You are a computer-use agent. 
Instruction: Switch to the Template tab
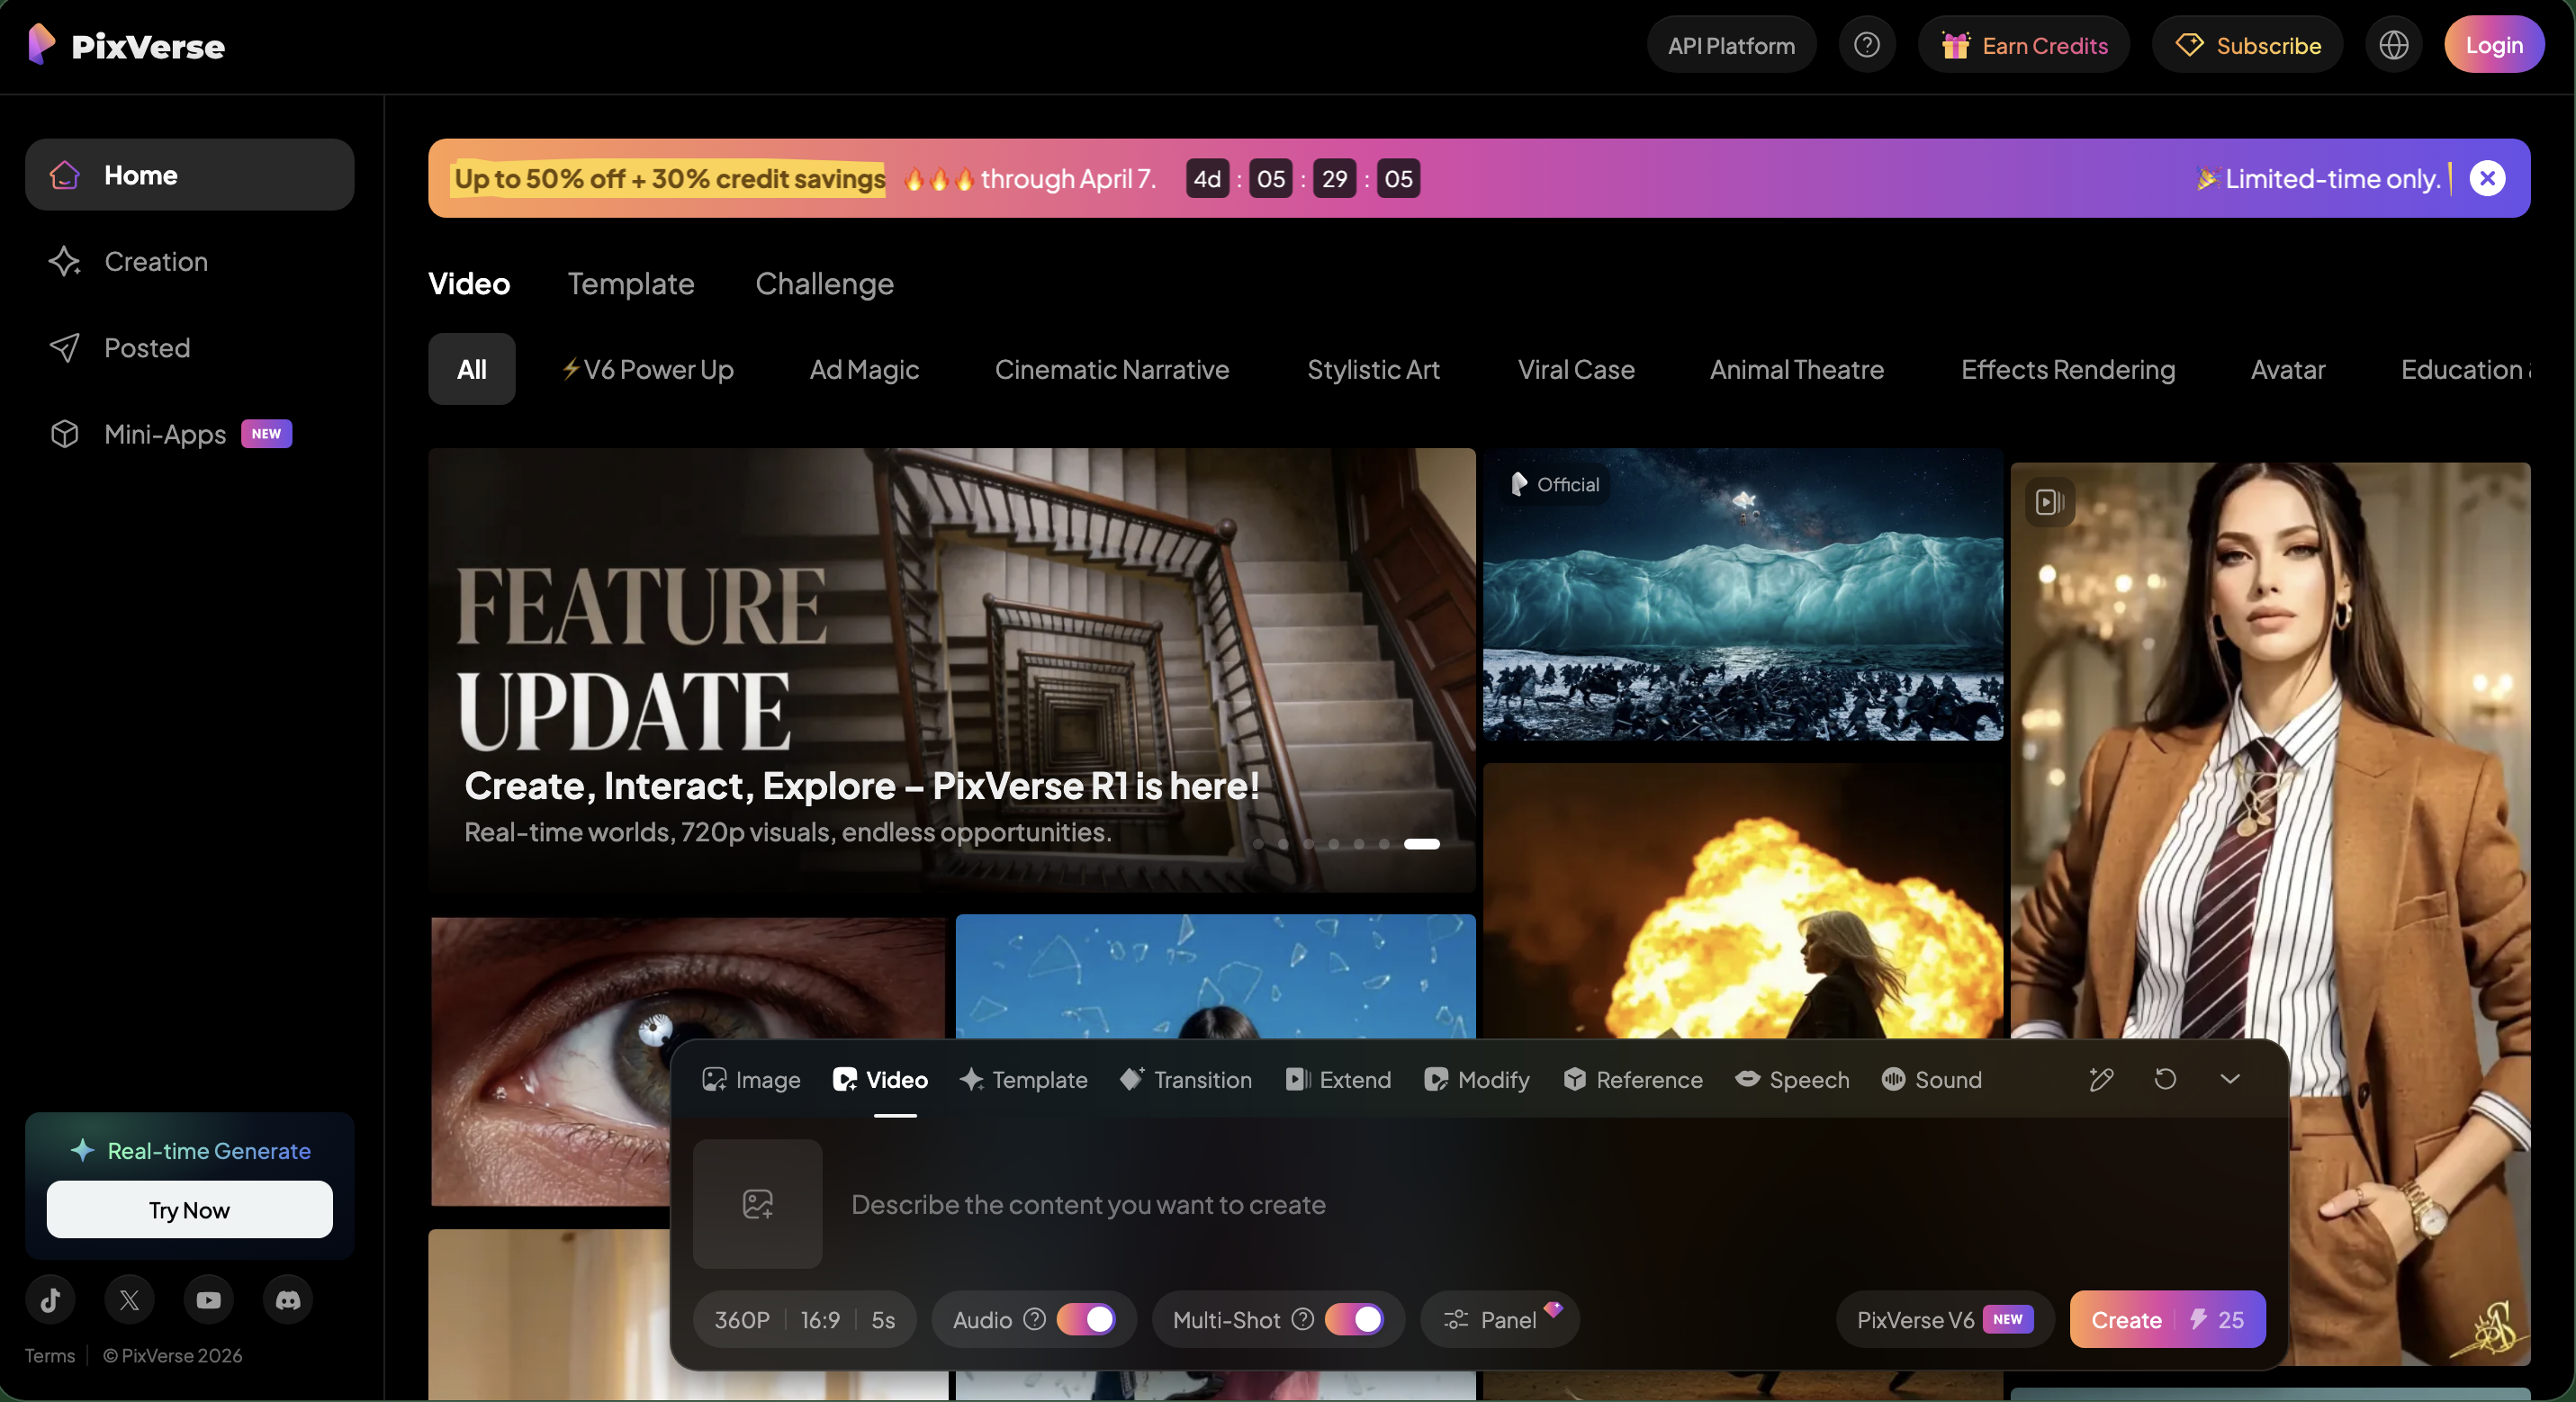pos(631,284)
